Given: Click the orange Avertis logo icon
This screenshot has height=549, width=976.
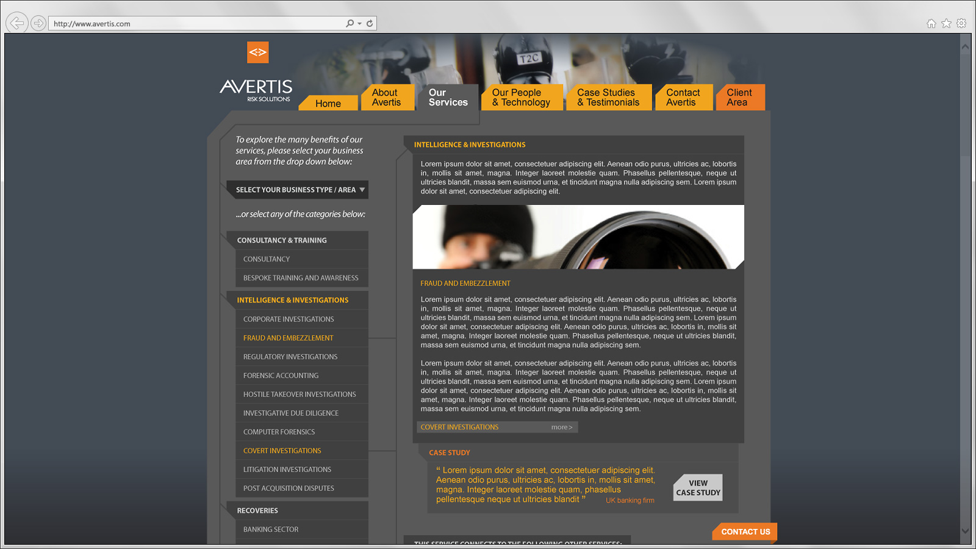Looking at the screenshot, I should click(x=257, y=52).
